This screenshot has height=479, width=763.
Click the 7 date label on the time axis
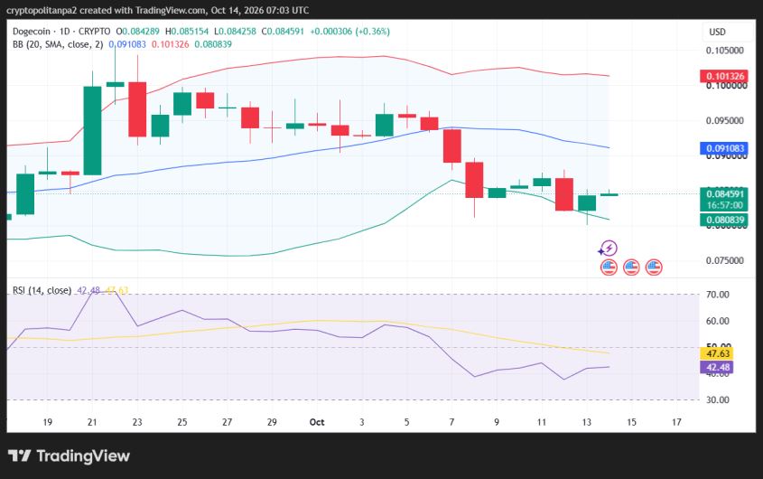pyautogui.click(x=451, y=422)
